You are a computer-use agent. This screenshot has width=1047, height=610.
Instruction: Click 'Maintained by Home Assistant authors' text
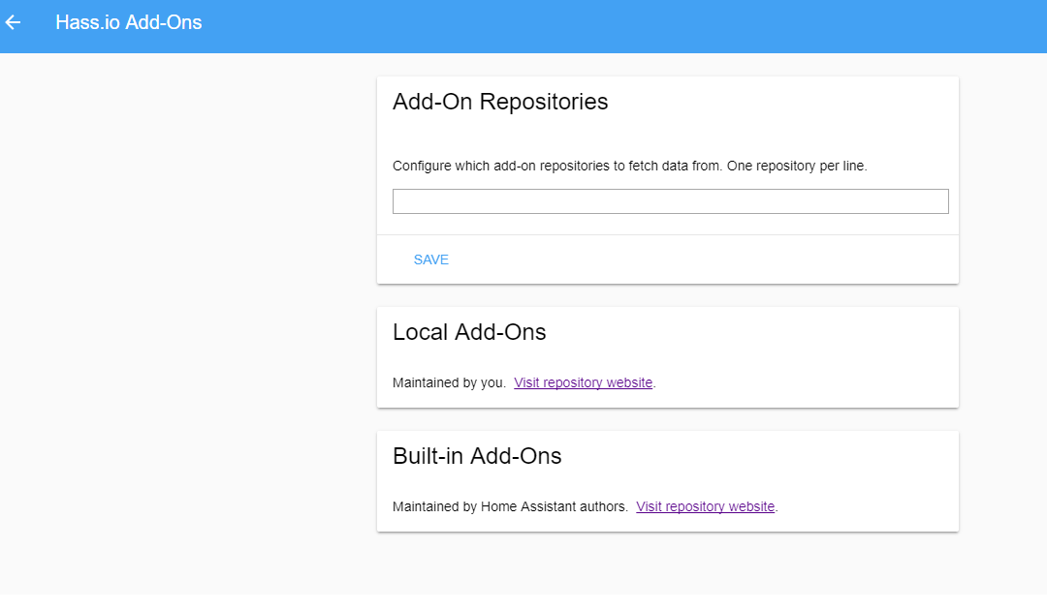click(506, 506)
